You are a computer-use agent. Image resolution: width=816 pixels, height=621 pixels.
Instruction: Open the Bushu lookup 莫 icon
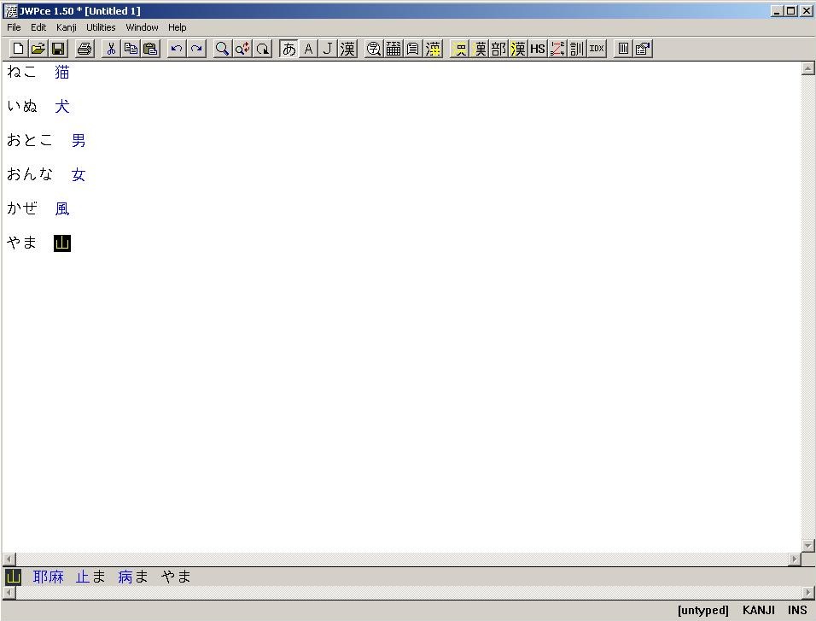(x=480, y=49)
